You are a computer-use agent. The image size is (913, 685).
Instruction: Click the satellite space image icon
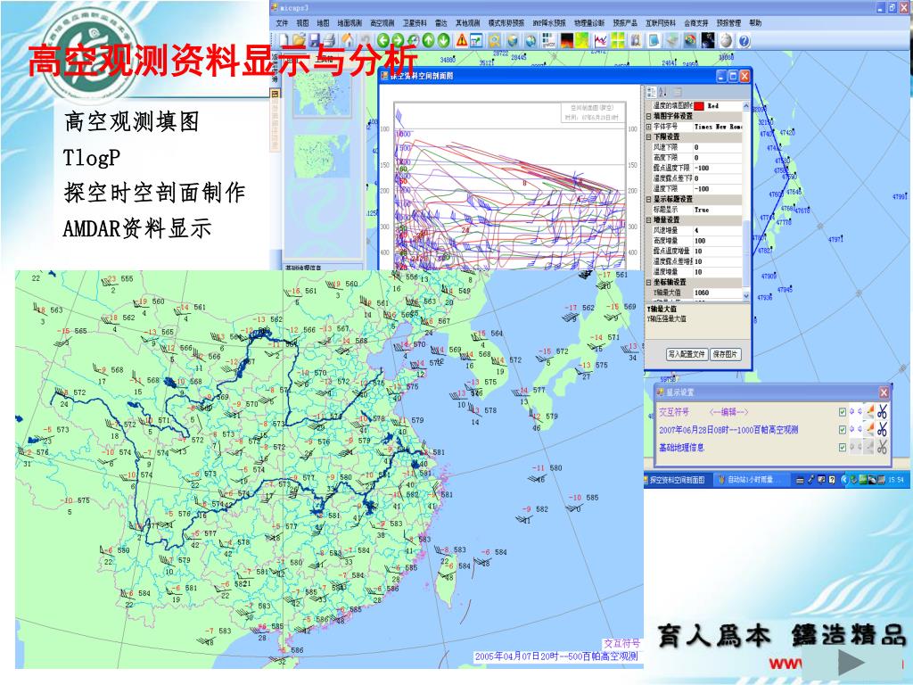tap(708, 40)
